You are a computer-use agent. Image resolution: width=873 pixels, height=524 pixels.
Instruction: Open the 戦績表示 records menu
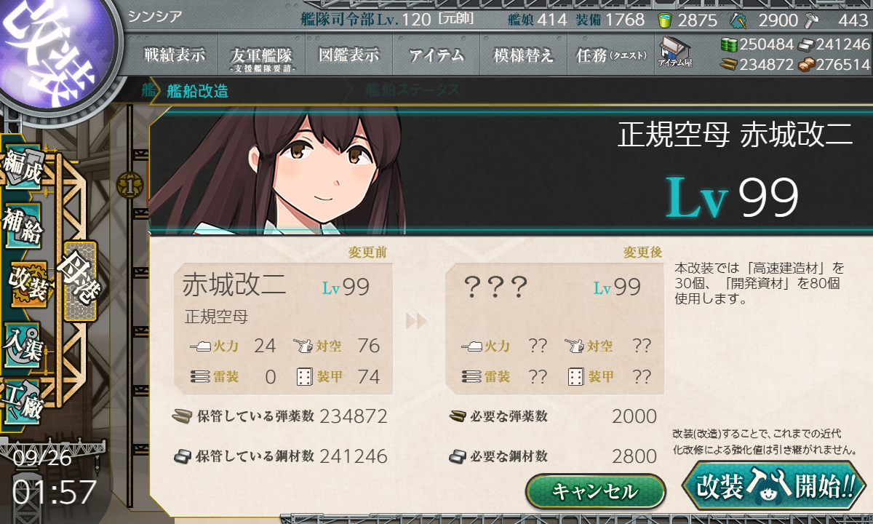[175, 55]
